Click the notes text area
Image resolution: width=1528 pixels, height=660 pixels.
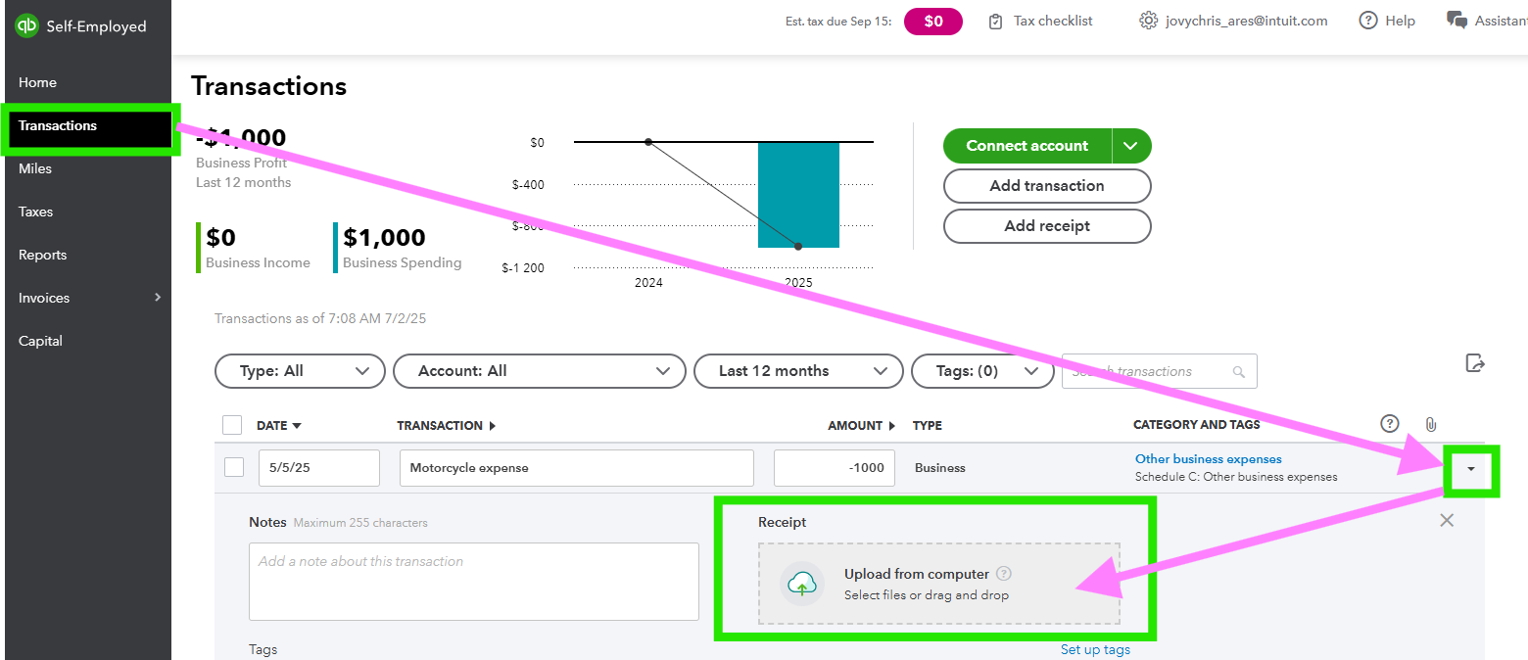pyautogui.click(x=474, y=582)
